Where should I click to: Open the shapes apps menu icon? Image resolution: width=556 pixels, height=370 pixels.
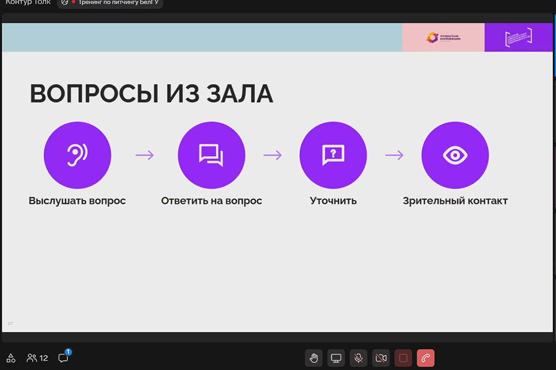click(11, 358)
